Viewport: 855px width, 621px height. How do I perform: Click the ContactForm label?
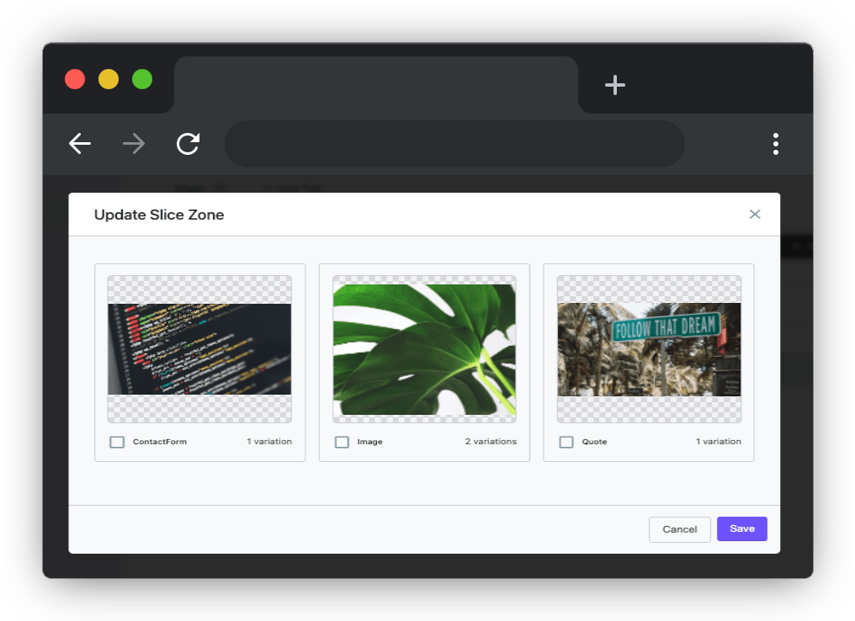pos(160,442)
